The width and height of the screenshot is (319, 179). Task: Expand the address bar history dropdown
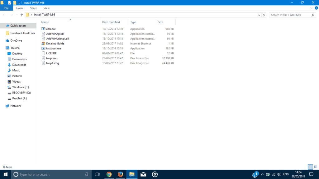(259, 15)
